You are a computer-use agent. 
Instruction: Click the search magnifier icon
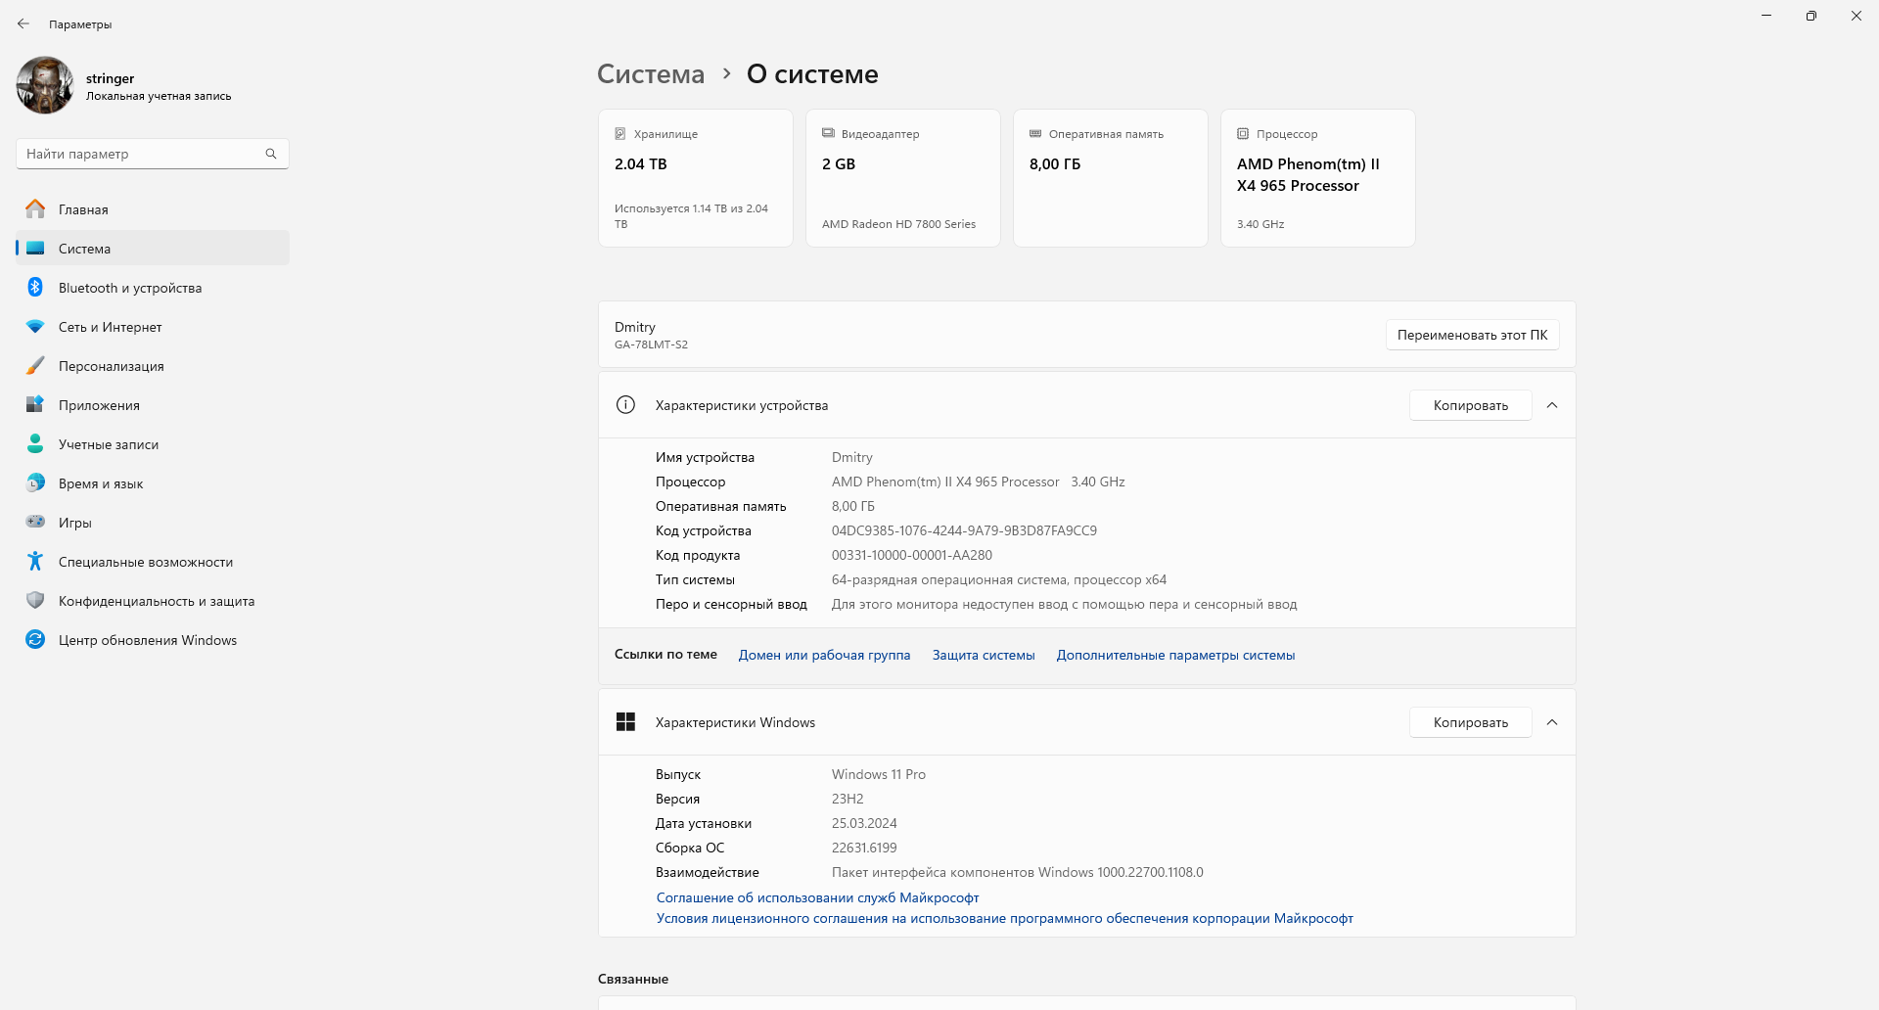coord(271,154)
